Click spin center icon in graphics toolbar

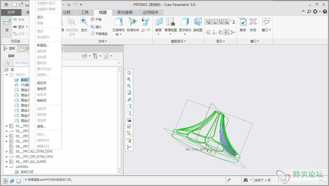click(x=129, y=147)
